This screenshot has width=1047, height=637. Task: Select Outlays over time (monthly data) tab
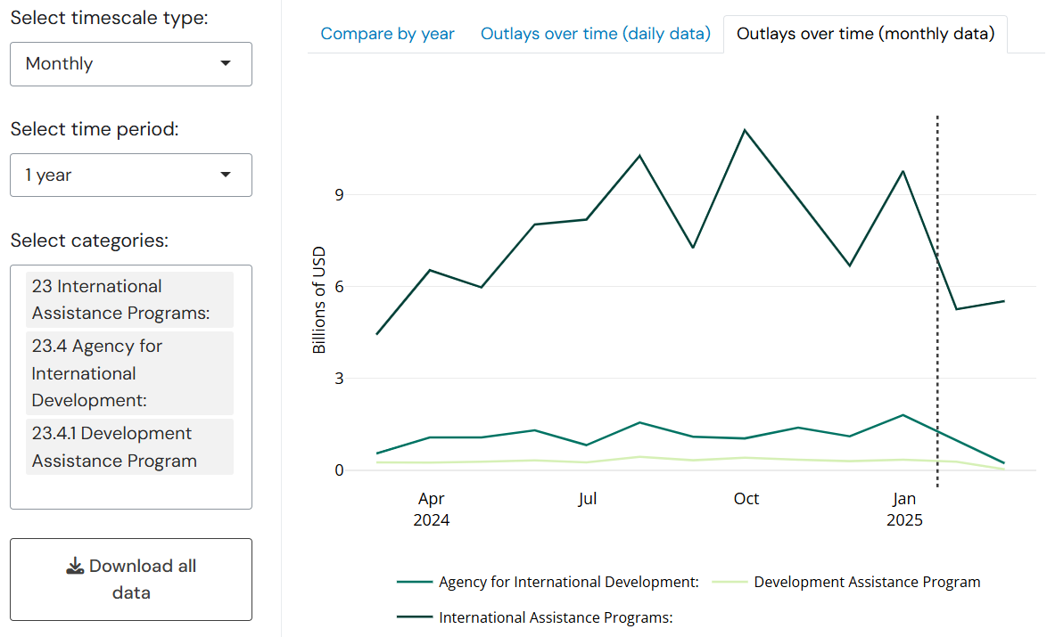[x=864, y=34]
